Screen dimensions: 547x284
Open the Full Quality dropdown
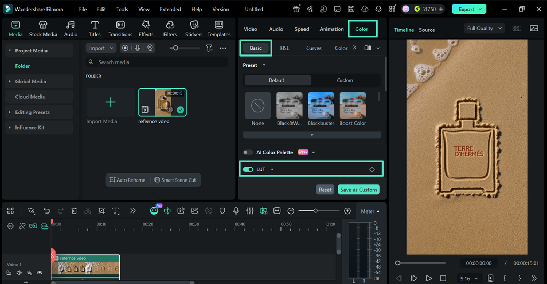click(484, 28)
